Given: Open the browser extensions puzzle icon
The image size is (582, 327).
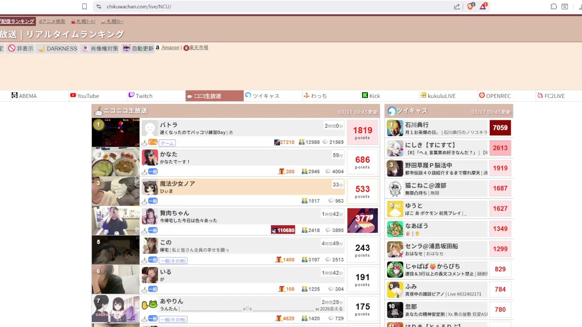Looking at the screenshot, I should coord(553,6).
